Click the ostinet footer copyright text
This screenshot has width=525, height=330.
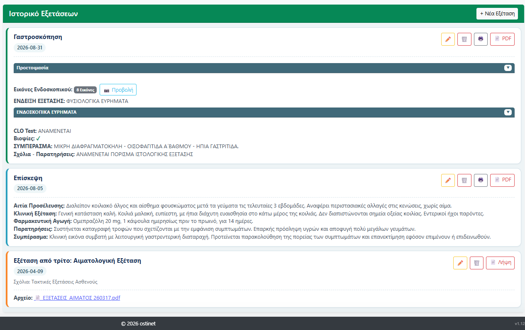[138, 323]
